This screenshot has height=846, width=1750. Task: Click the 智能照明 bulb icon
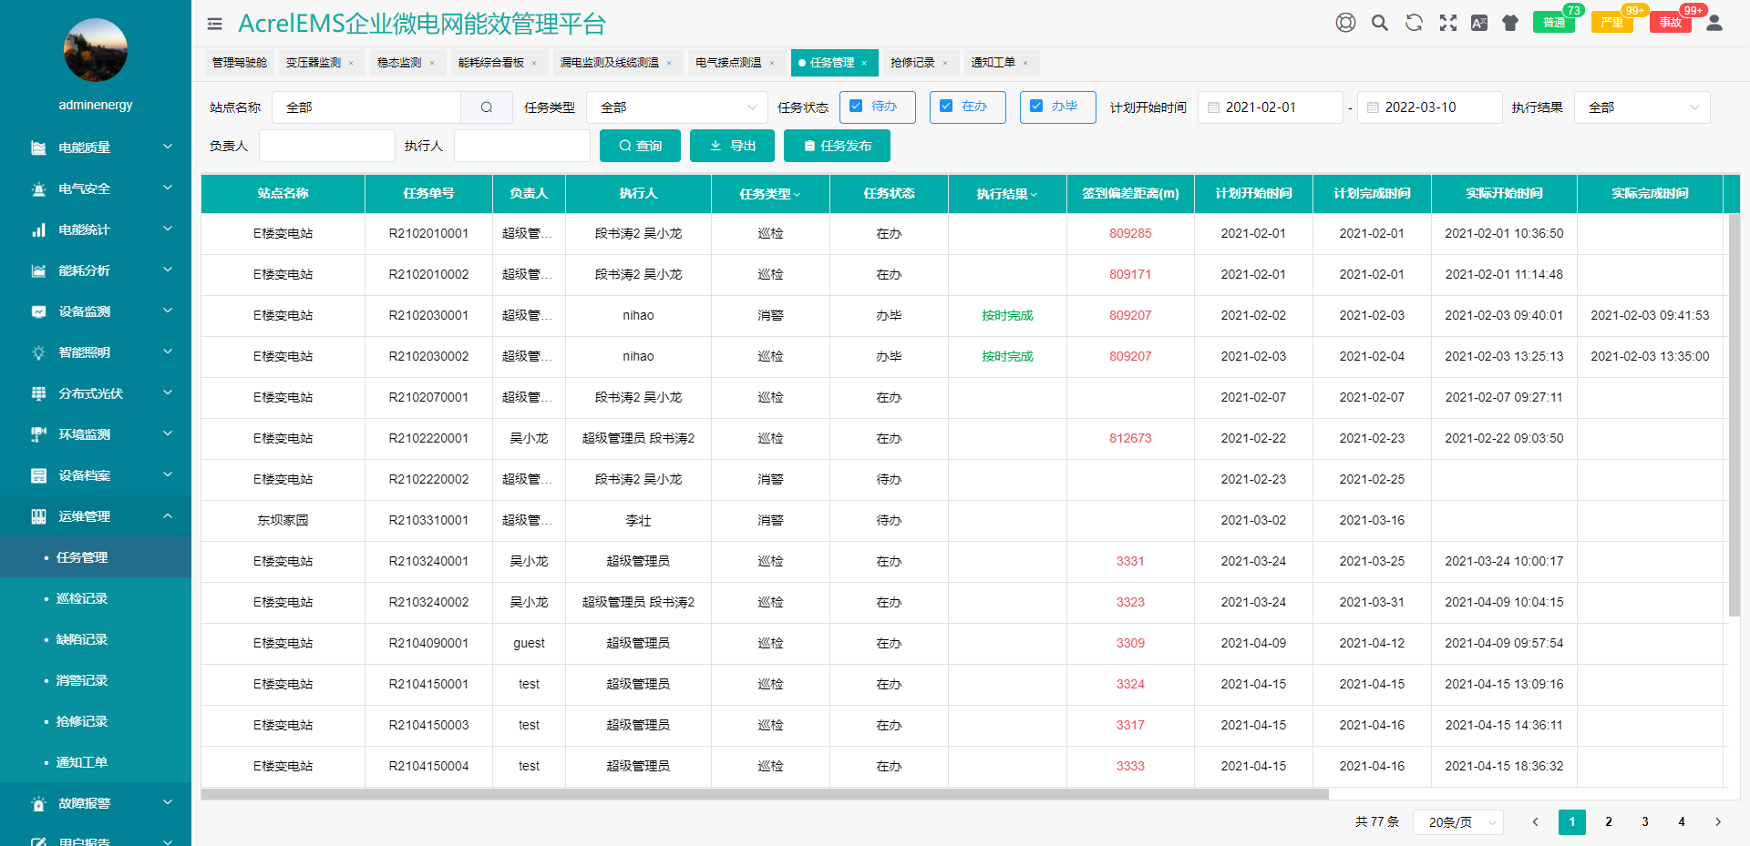point(38,352)
